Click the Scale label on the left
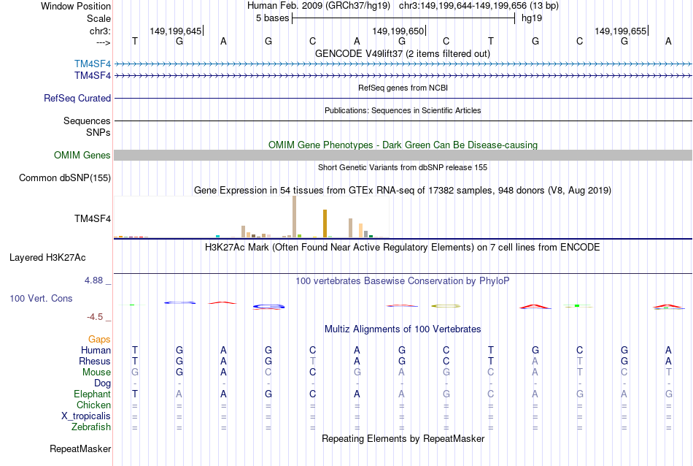This screenshot has height=466, width=693. click(x=99, y=18)
